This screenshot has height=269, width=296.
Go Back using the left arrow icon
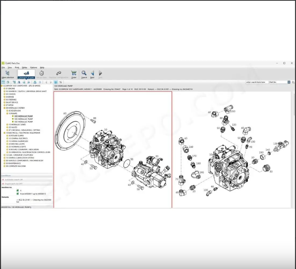coord(92,74)
